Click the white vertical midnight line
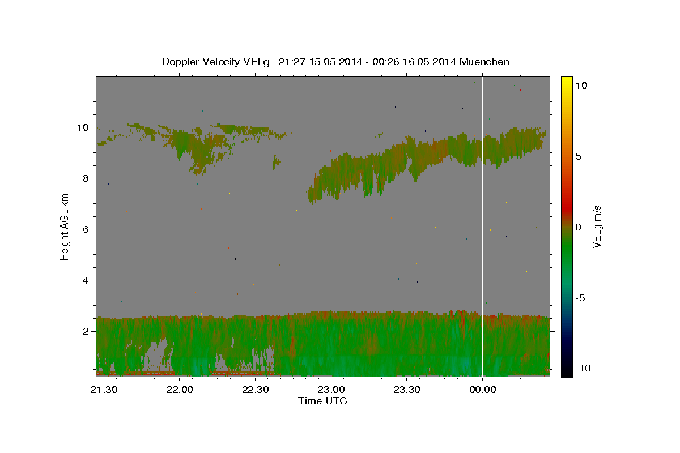Image resolution: width=680 pixels, height=453 pixels. [x=482, y=226]
